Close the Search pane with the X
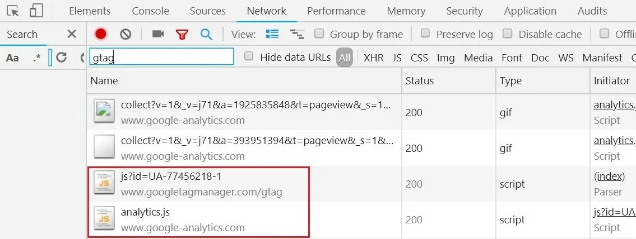 (x=72, y=34)
